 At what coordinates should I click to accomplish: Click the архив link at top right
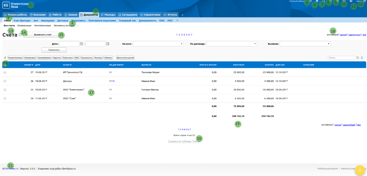(343, 35)
